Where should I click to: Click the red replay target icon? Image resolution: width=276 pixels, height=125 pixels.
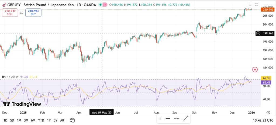pyautogui.click(x=255, y=70)
